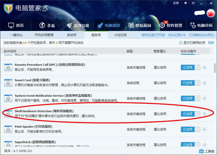The height and width of the screenshot is (155, 217).
Task: Click the 刷新 refresh link
Action: (x=211, y=43)
